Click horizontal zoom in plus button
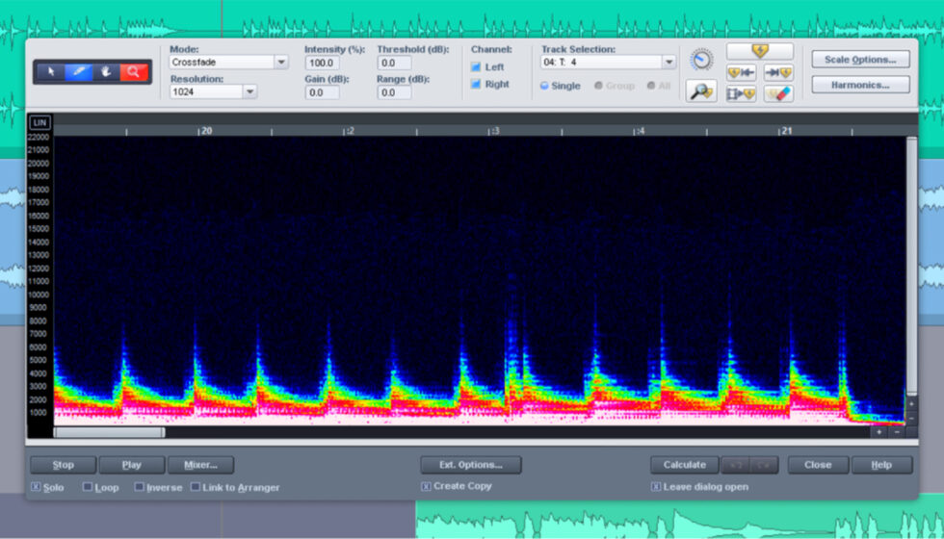Viewport: 944px width, 539px height. 878,432
